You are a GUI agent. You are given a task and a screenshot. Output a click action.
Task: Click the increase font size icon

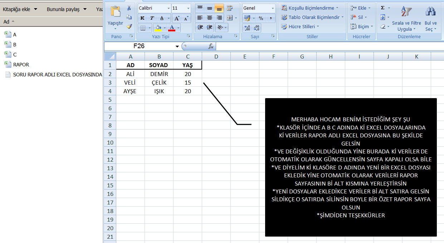pyautogui.click(x=177, y=18)
